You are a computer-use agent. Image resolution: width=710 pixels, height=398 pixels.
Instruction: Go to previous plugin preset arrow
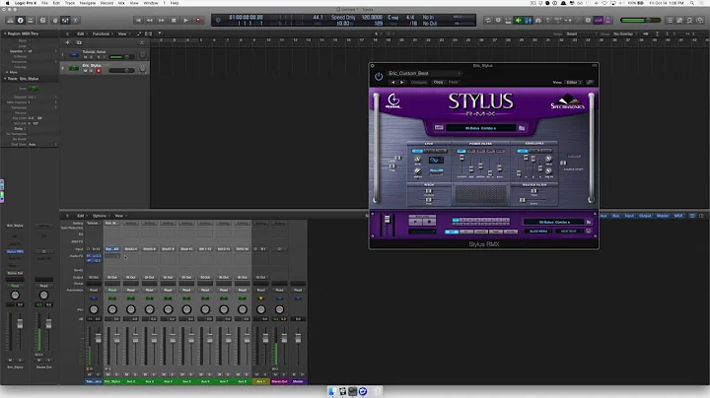coord(393,83)
